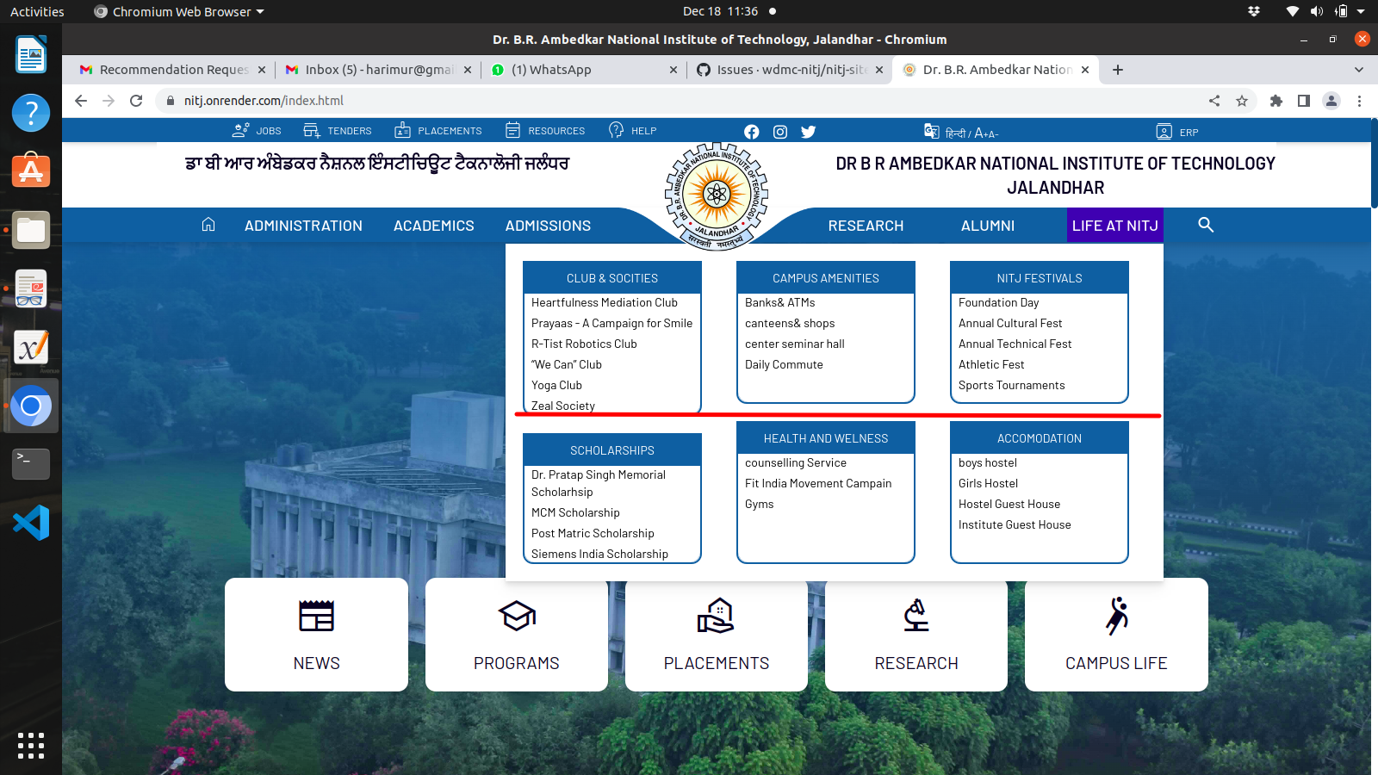Screen dimensions: 1378x775
Task: Open NITJ's Facebook page icon
Action: pyautogui.click(x=751, y=131)
